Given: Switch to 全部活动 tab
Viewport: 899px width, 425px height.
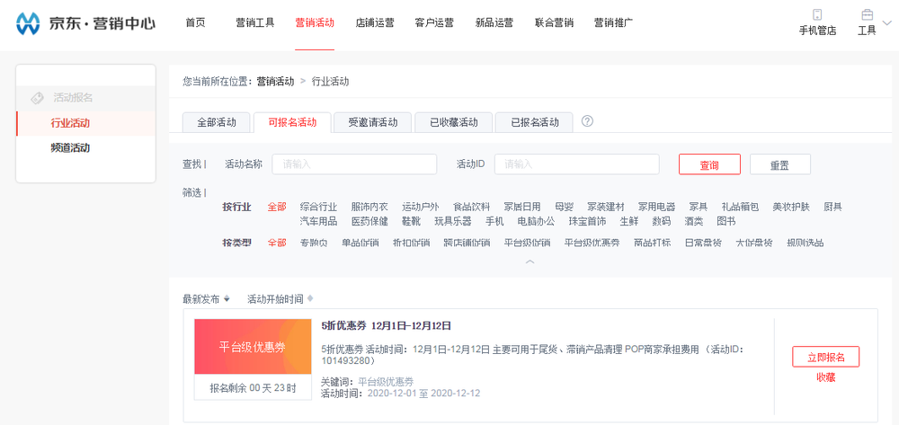Looking at the screenshot, I should click(216, 122).
